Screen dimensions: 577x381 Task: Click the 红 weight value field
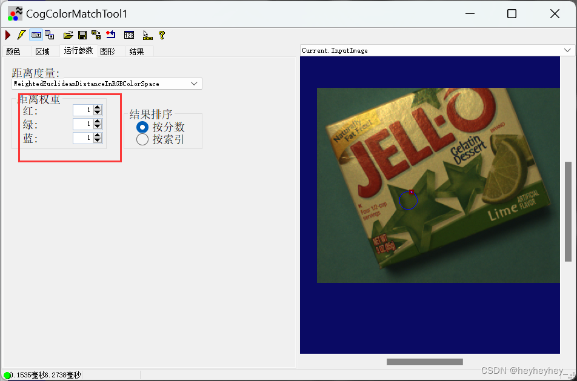click(x=83, y=110)
